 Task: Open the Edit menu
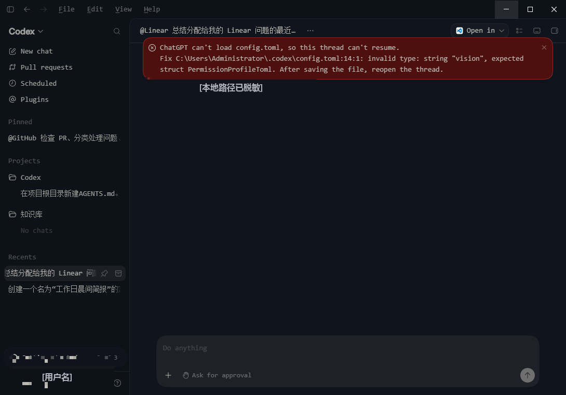95,9
